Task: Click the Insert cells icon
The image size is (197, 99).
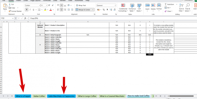Action: (x=147, y=5)
